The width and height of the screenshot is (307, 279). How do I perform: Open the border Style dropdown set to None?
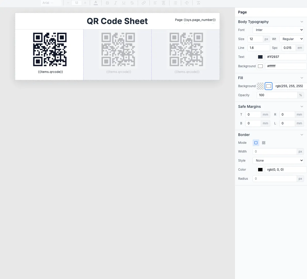pyautogui.click(x=278, y=160)
